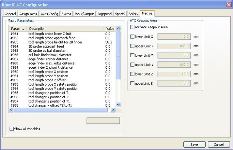Click the value 30.1 in row #953
The height and width of the screenshot is (150, 233).
109,42
